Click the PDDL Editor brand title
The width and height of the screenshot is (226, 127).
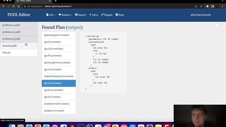[x=19, y=15]
